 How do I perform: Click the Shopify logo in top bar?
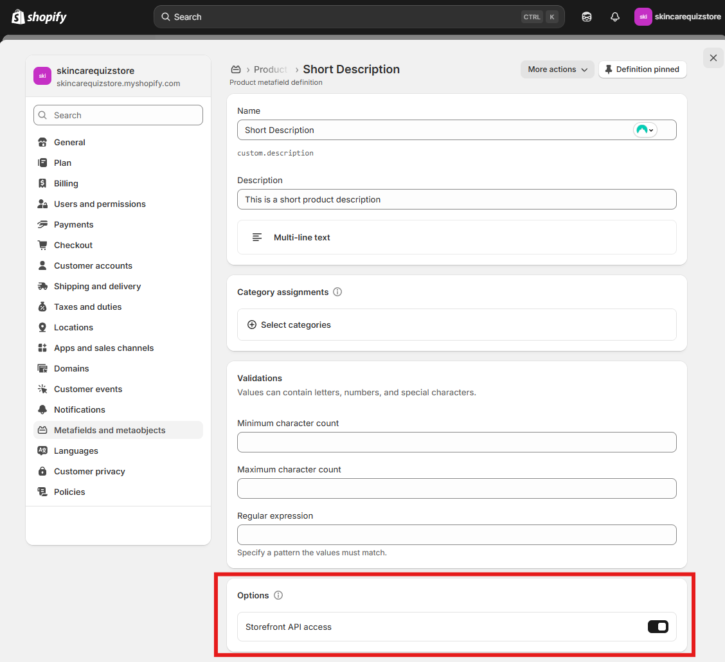(x=39, y=17)
